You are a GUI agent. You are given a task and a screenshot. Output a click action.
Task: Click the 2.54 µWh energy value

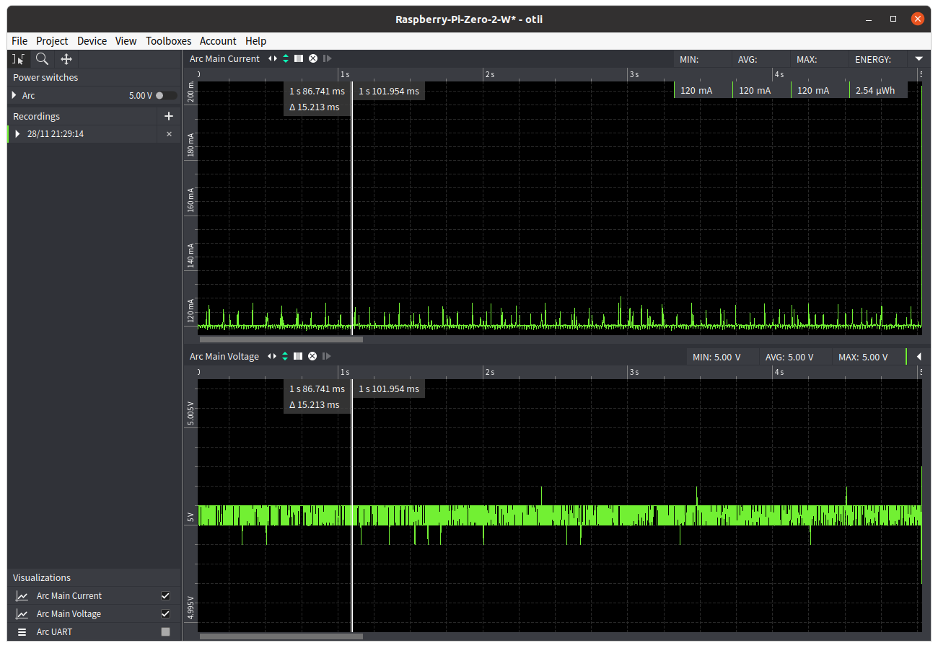pyautogui.click(x=875, y=90)
